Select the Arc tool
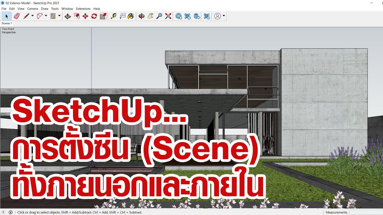This screenshot has width=383, height=215. [x=39, y=16]
